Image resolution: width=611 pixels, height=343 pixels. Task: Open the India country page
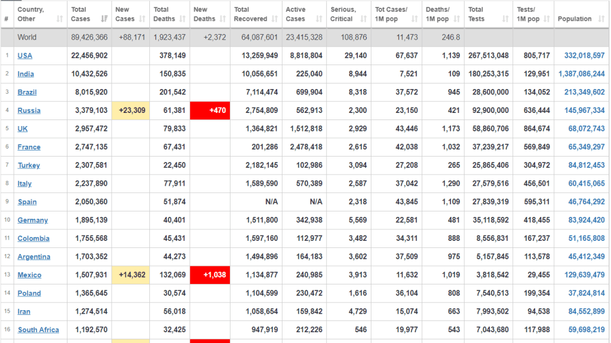[26, 74]
